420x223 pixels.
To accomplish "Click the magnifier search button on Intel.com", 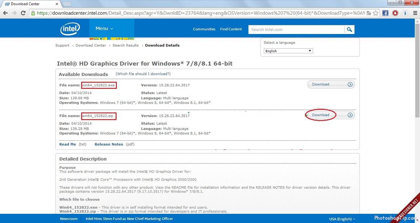I will [349, 29].
